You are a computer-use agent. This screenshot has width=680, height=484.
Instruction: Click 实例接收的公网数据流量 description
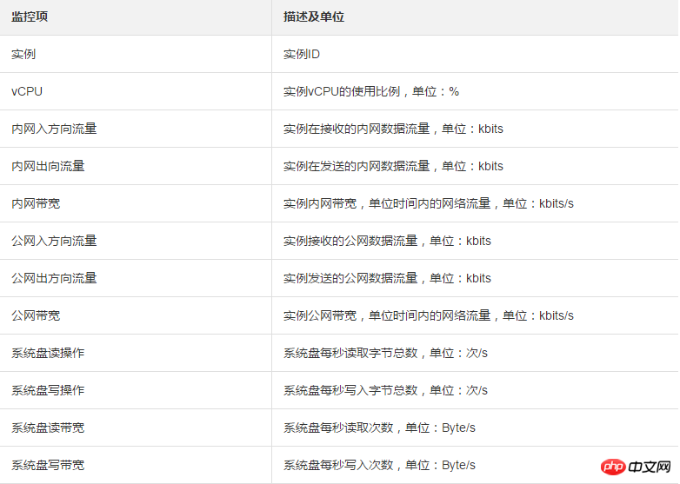tap(387, 241)
